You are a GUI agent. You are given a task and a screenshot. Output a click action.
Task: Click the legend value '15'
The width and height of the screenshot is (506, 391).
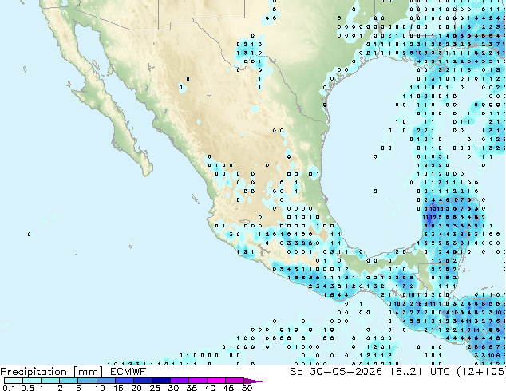click(x=118, y=388)
